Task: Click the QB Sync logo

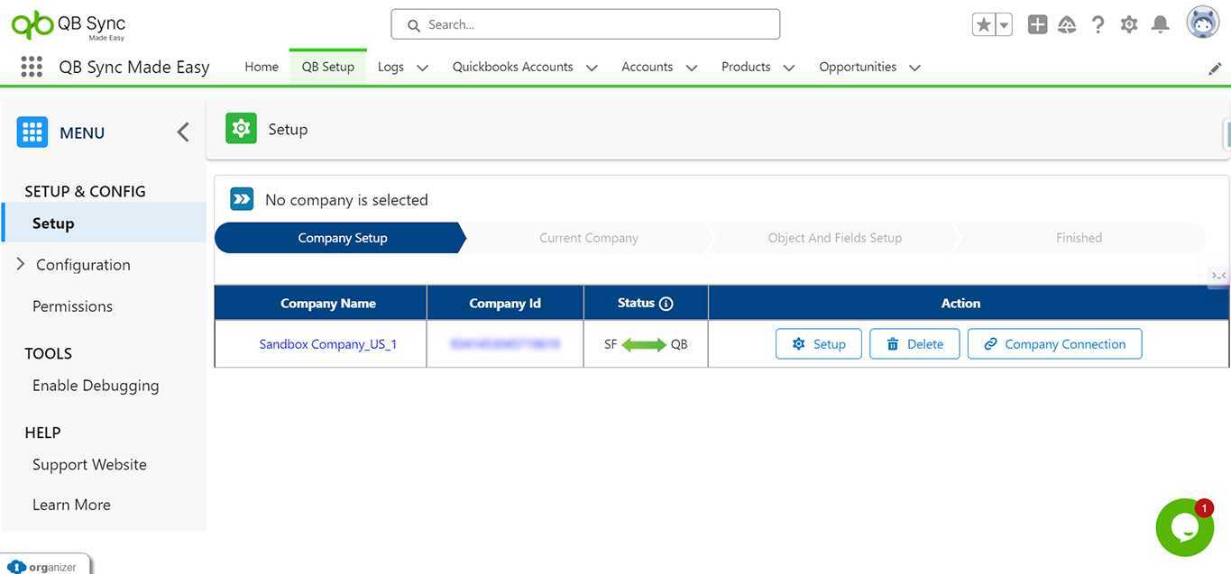Action: [69, 25]
